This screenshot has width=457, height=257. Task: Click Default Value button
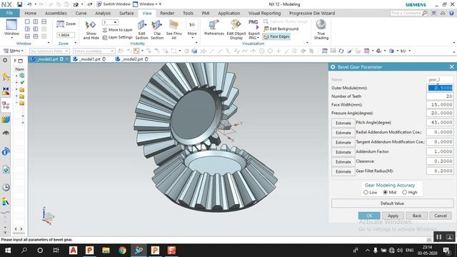point(392,203)
